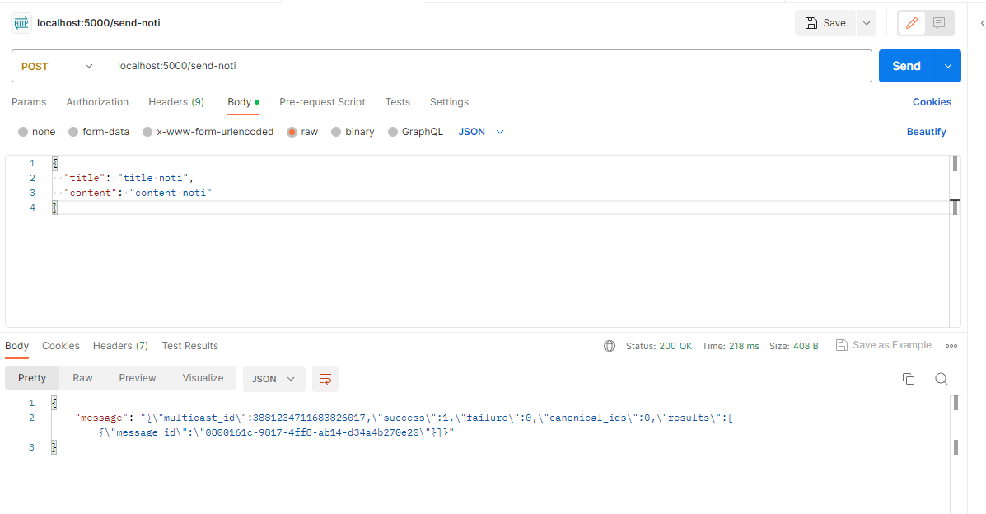Open the comments icon
The image size is (986, 514).
[x=939, y=23]
